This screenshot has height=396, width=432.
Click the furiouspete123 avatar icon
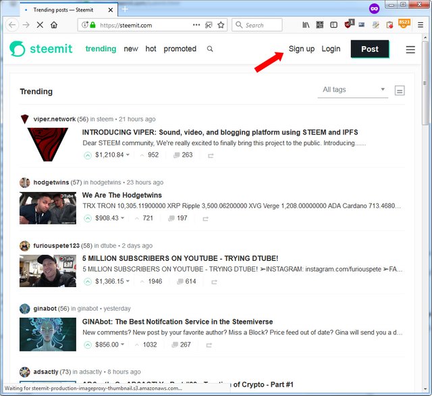coord(25,246)
